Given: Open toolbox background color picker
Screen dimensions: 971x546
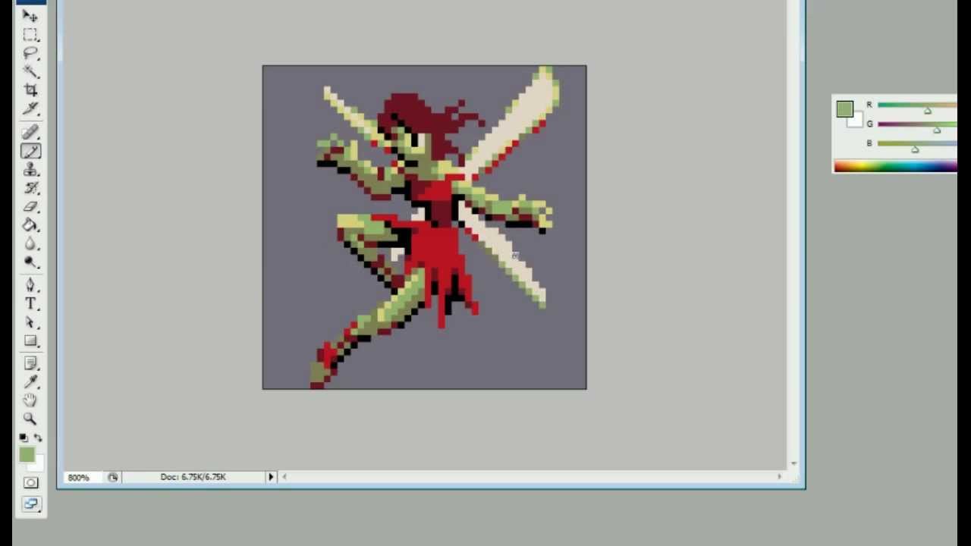Looking at the screenshot, I should (x=38, y=464).
